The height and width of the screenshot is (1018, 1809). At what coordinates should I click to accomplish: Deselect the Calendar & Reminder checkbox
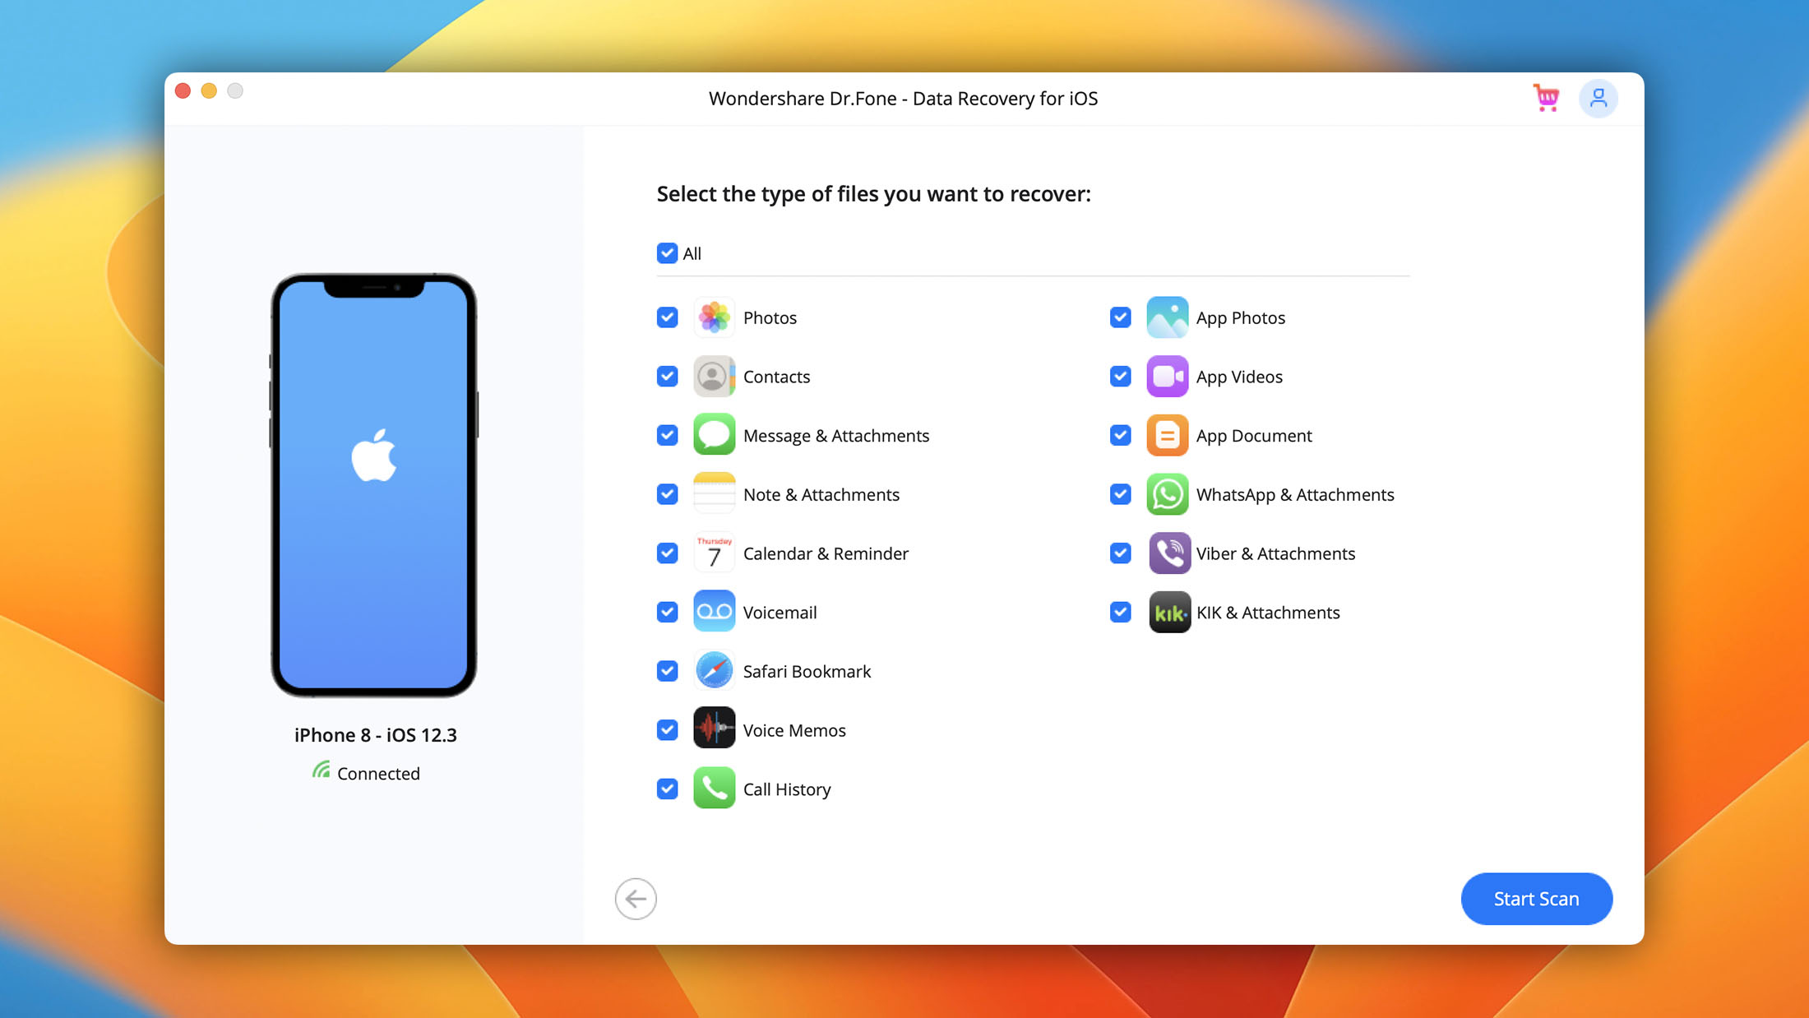667,553
